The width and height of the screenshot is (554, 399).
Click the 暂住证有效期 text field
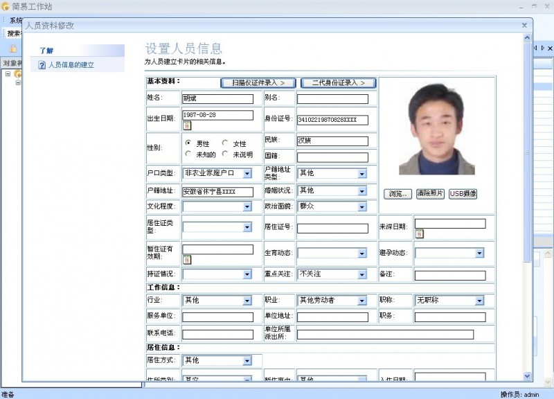(217, 249)
